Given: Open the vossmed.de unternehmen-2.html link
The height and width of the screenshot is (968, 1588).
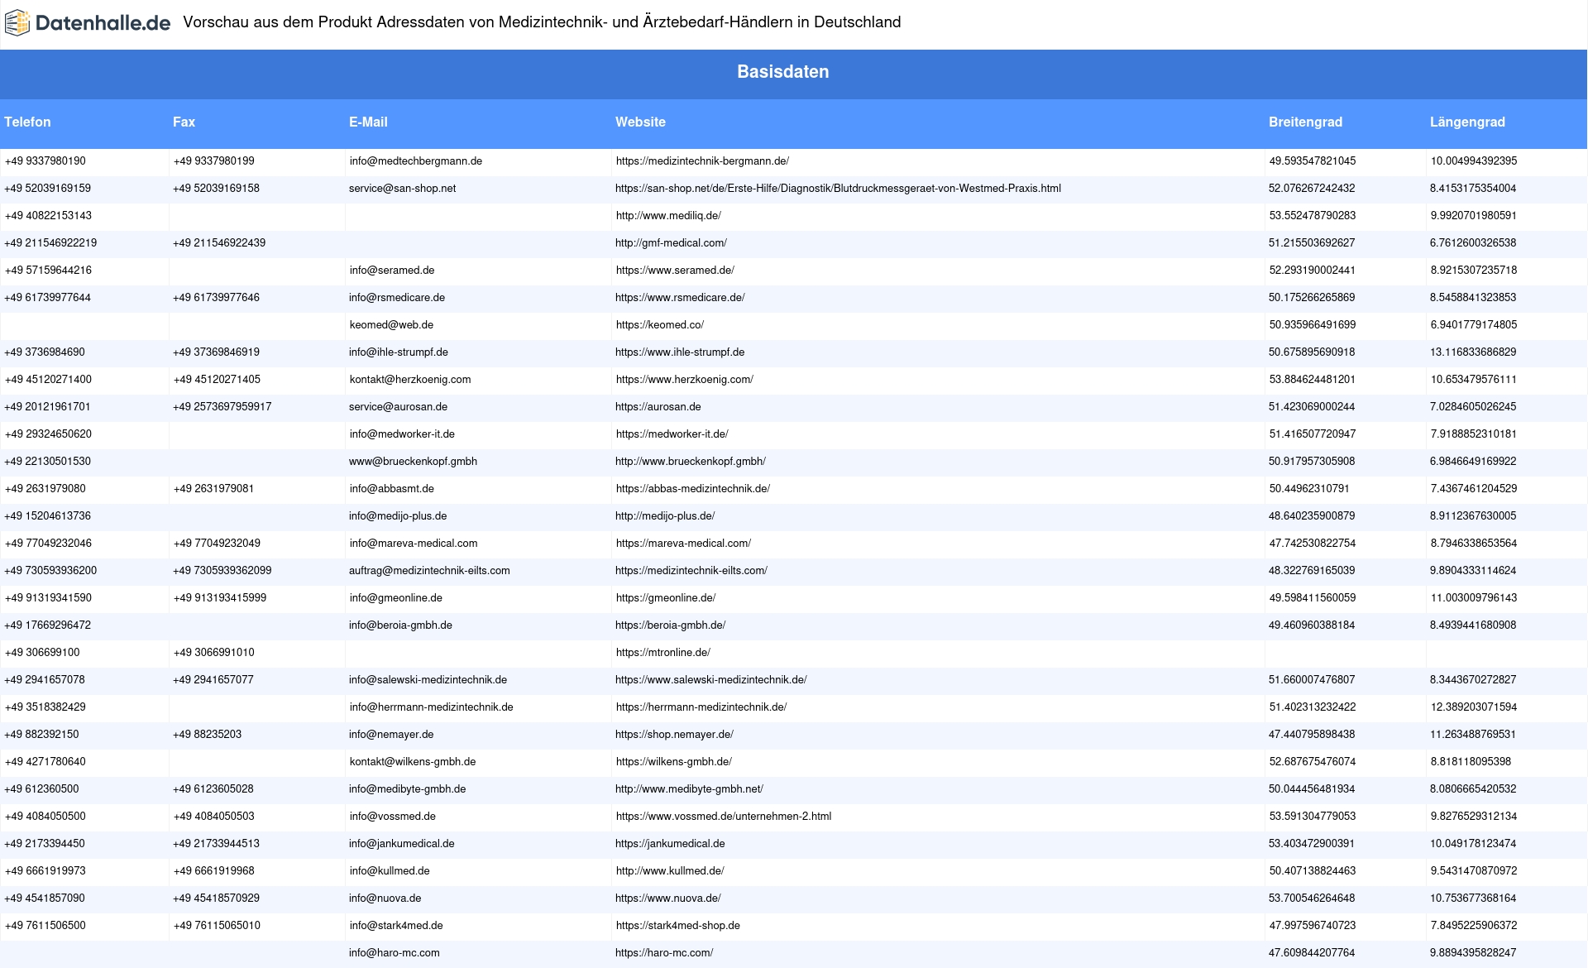Looking at the screenshot, I should pos(724,817).
